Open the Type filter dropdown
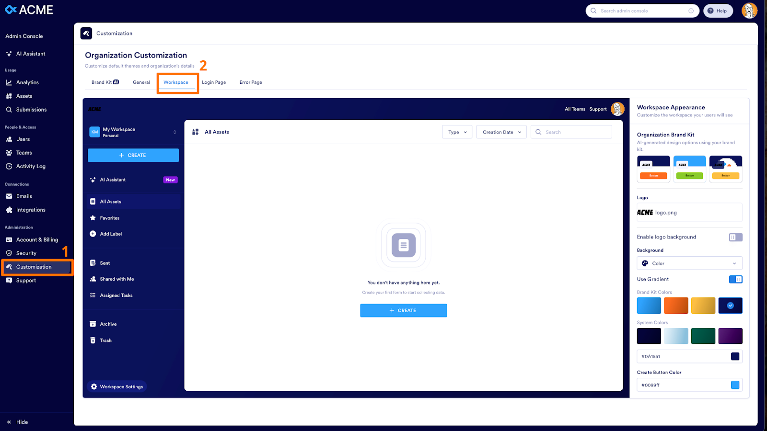 click(x=456, y=132)
